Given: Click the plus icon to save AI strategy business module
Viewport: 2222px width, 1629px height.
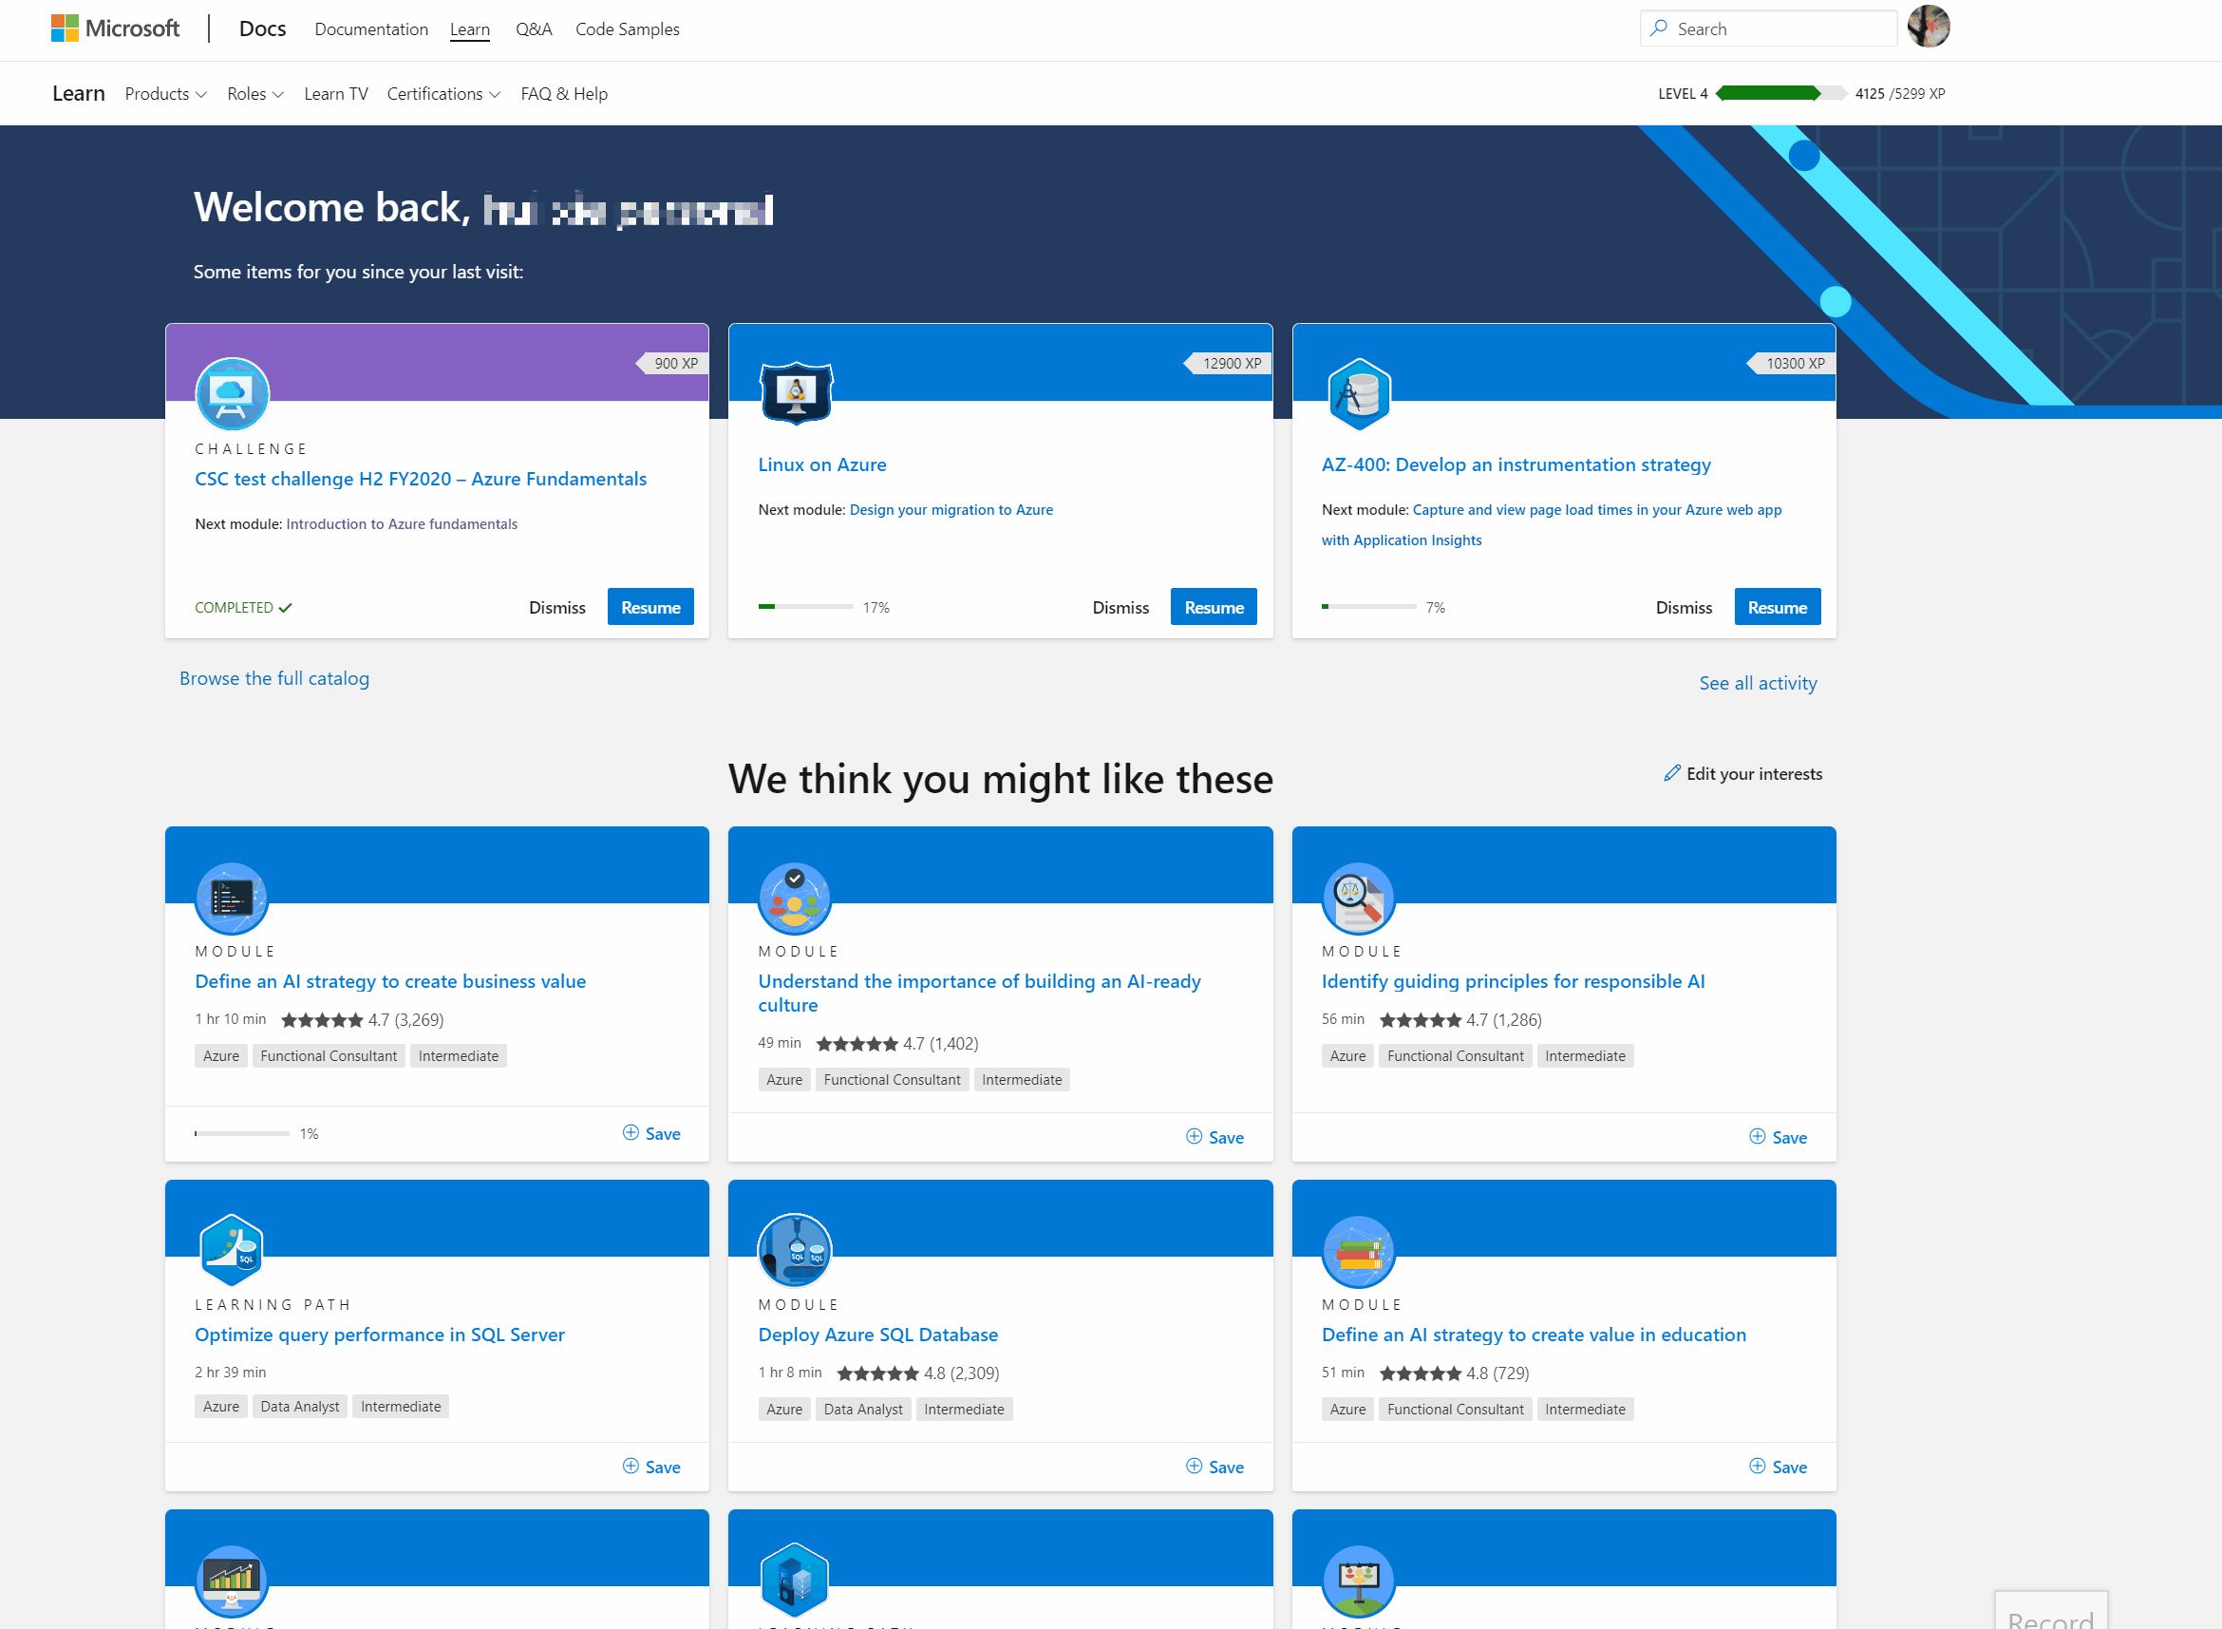Looking at the screenshot, I should point(631,1133).
